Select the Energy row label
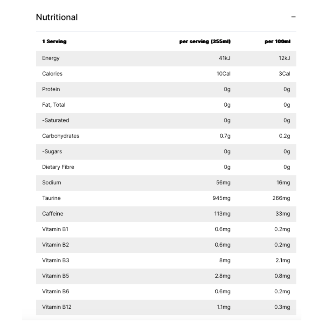 (x=51, y=58)
